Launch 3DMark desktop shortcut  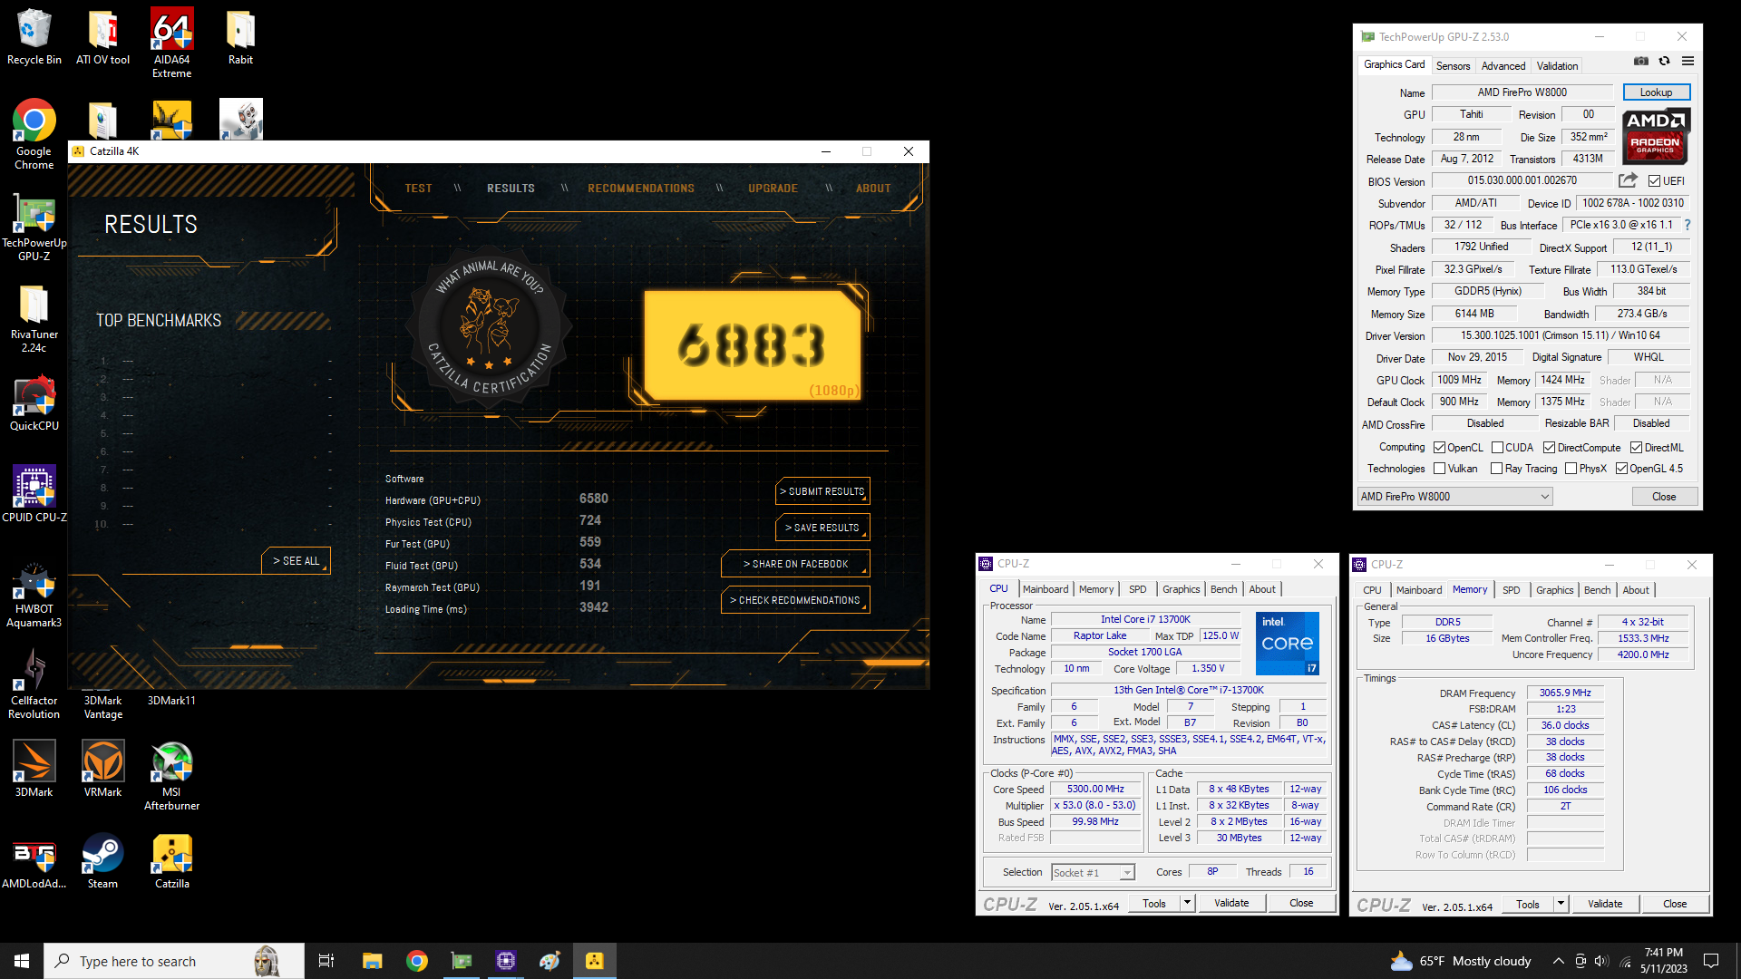click(34, 769)
